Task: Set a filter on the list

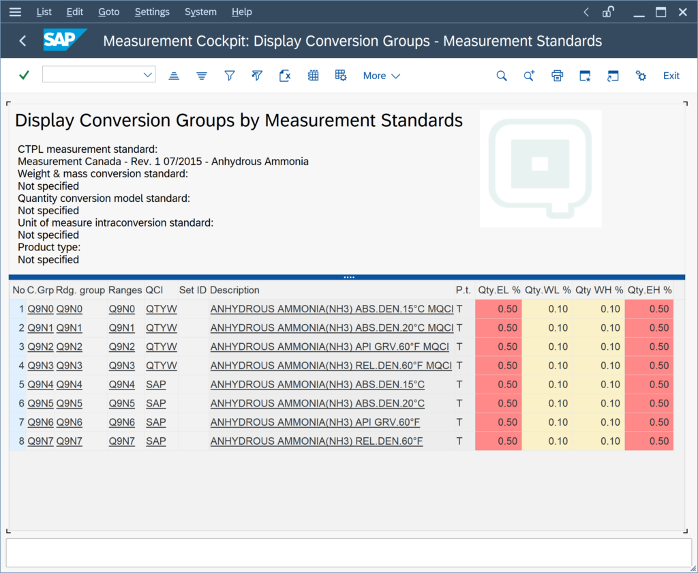Action: tap(230, 76)
